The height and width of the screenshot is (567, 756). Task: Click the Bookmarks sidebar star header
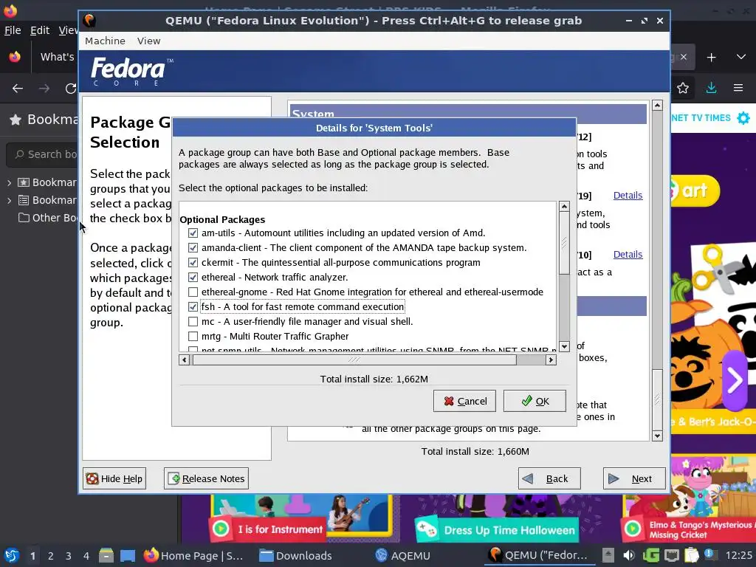pos(16,120)
